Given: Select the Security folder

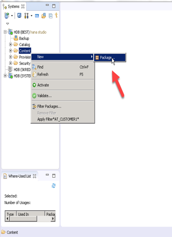Looking at the screenshot, I should (24, 63).
